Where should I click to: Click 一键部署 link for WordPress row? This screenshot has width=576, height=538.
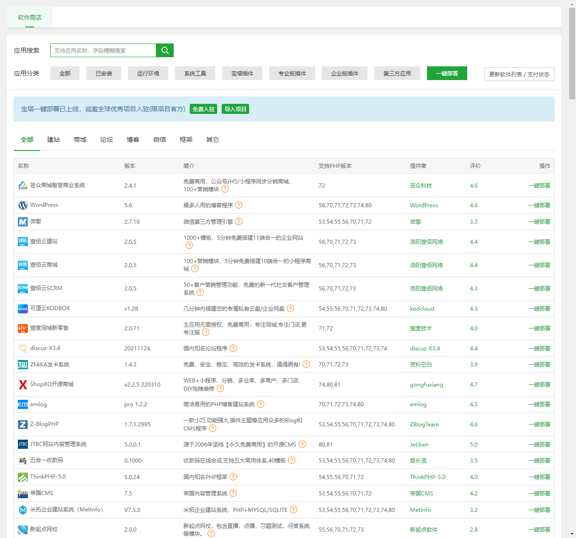[539, 205]
